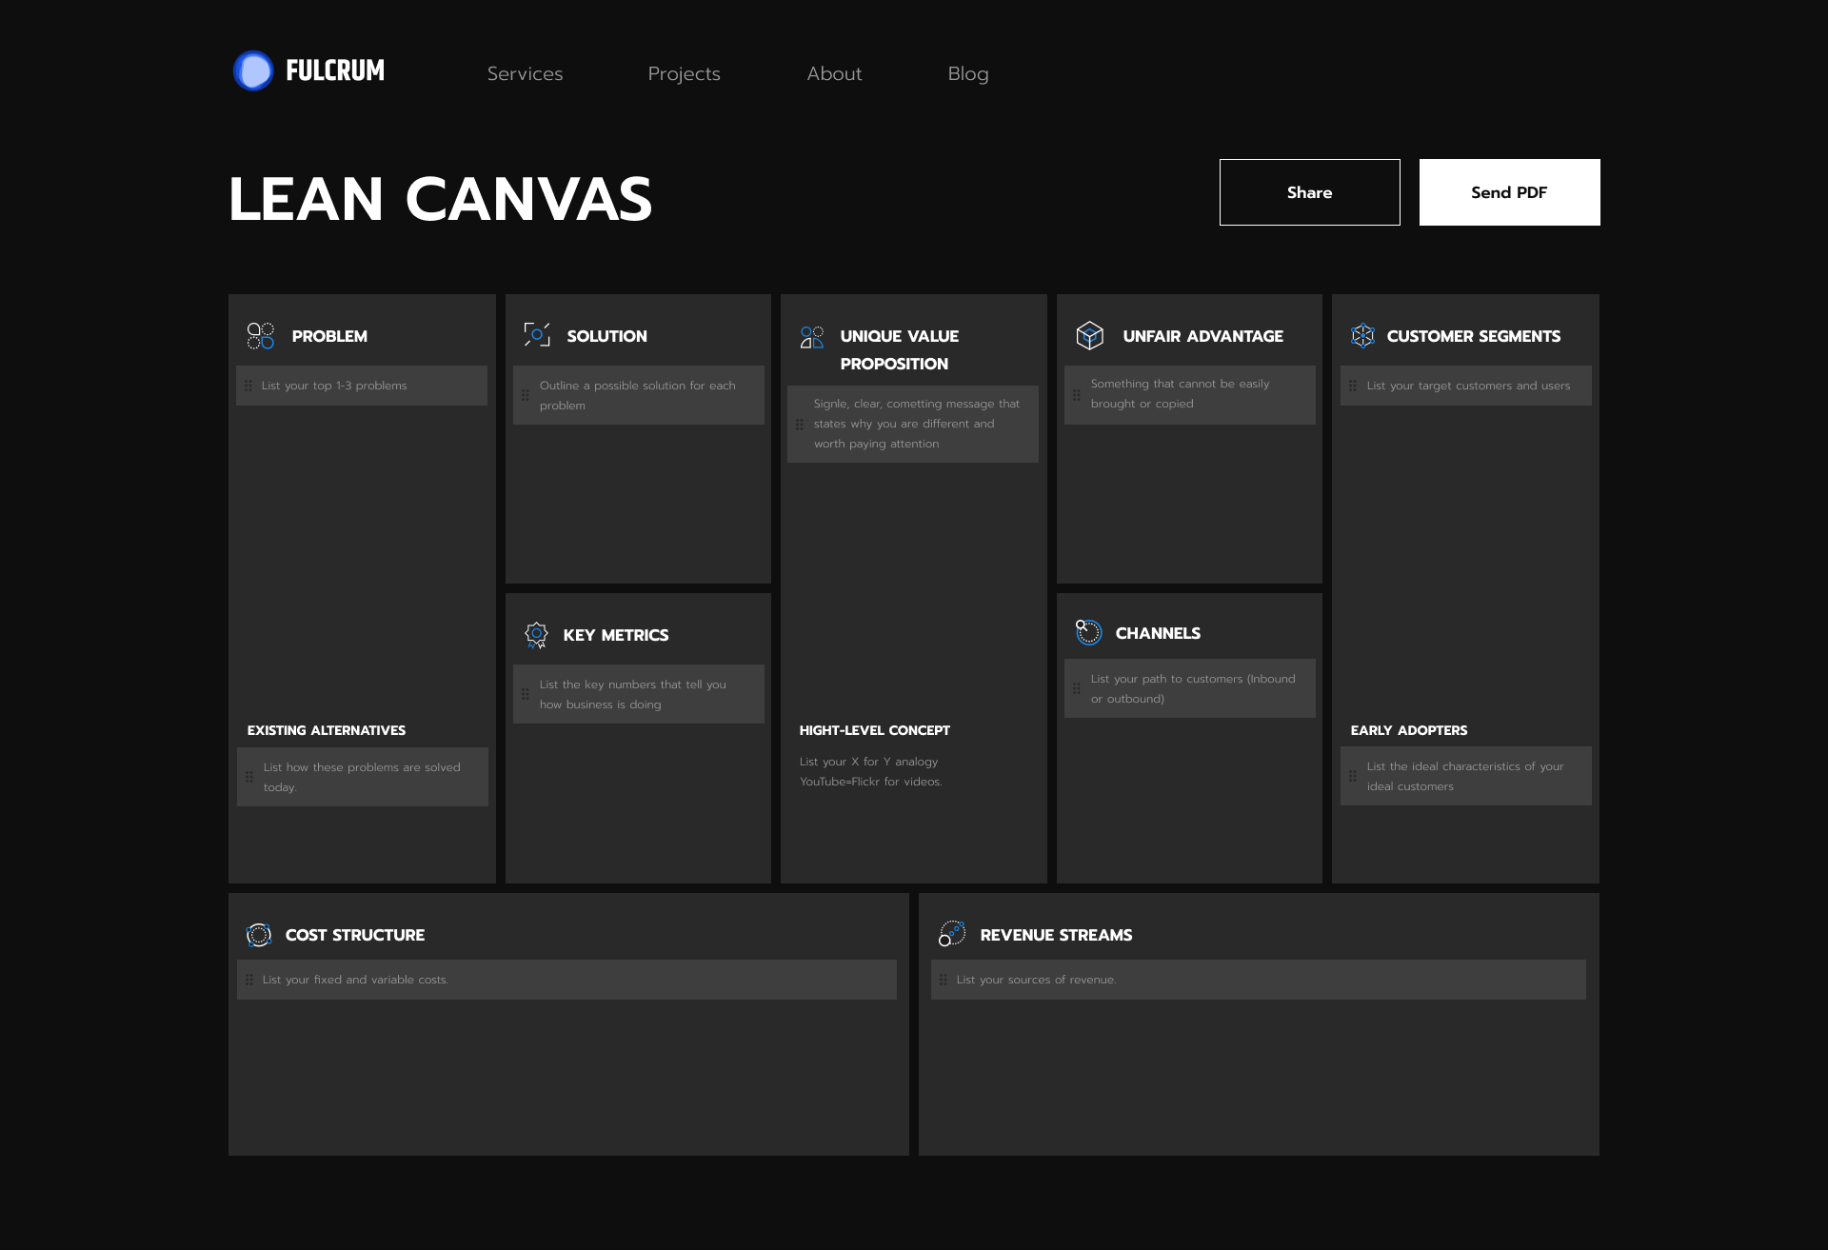Toggle the Problem checkbox item
This screenshot has height=1250, width=1828.
[250, 387]
